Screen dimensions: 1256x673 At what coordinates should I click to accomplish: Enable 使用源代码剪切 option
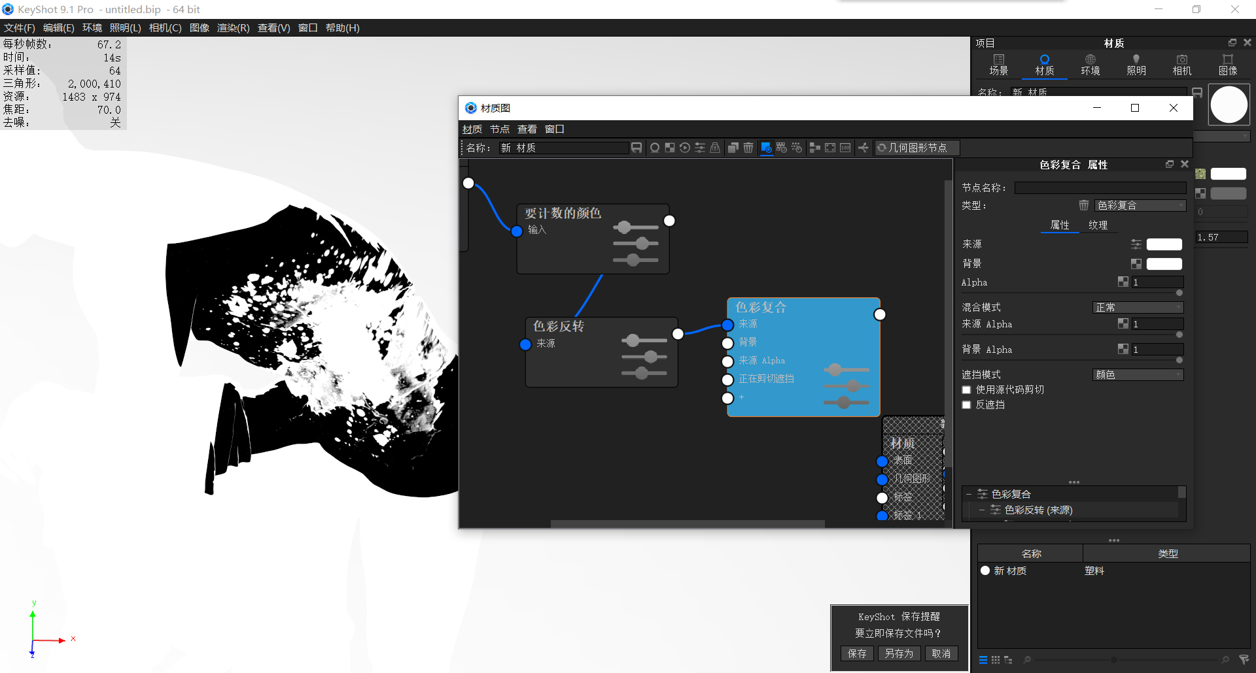click(x=966, y=389)
